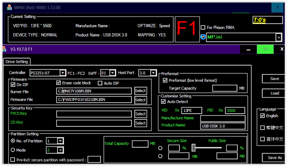Click the VID*PID : 13FE * 5500 text
This screenshot has width=287, height=166.
pos(32,26)
